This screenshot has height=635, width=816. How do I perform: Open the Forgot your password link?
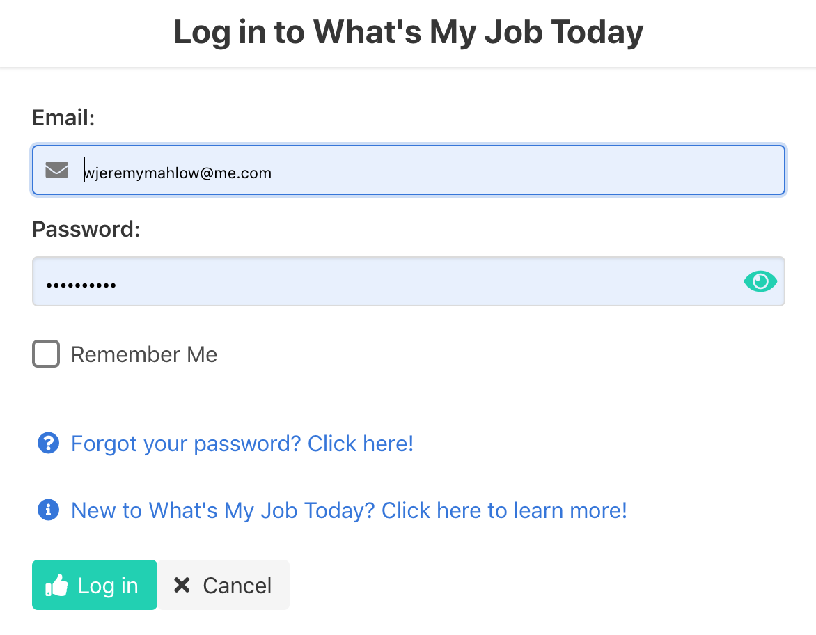pyautogui.click(x=242, y=444)
